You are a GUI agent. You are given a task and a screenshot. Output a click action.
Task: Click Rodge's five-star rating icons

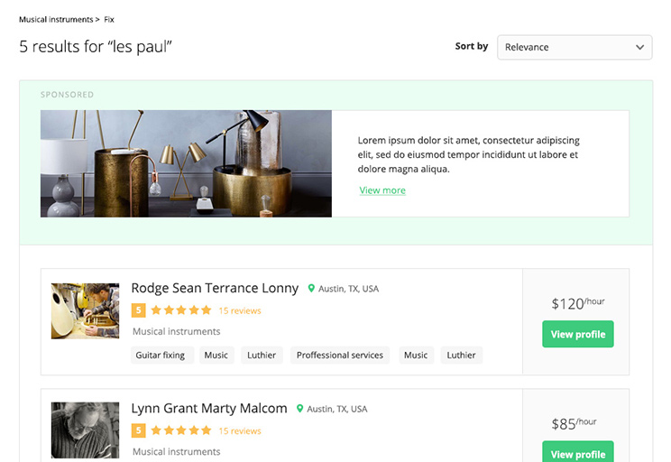(181, 310)
